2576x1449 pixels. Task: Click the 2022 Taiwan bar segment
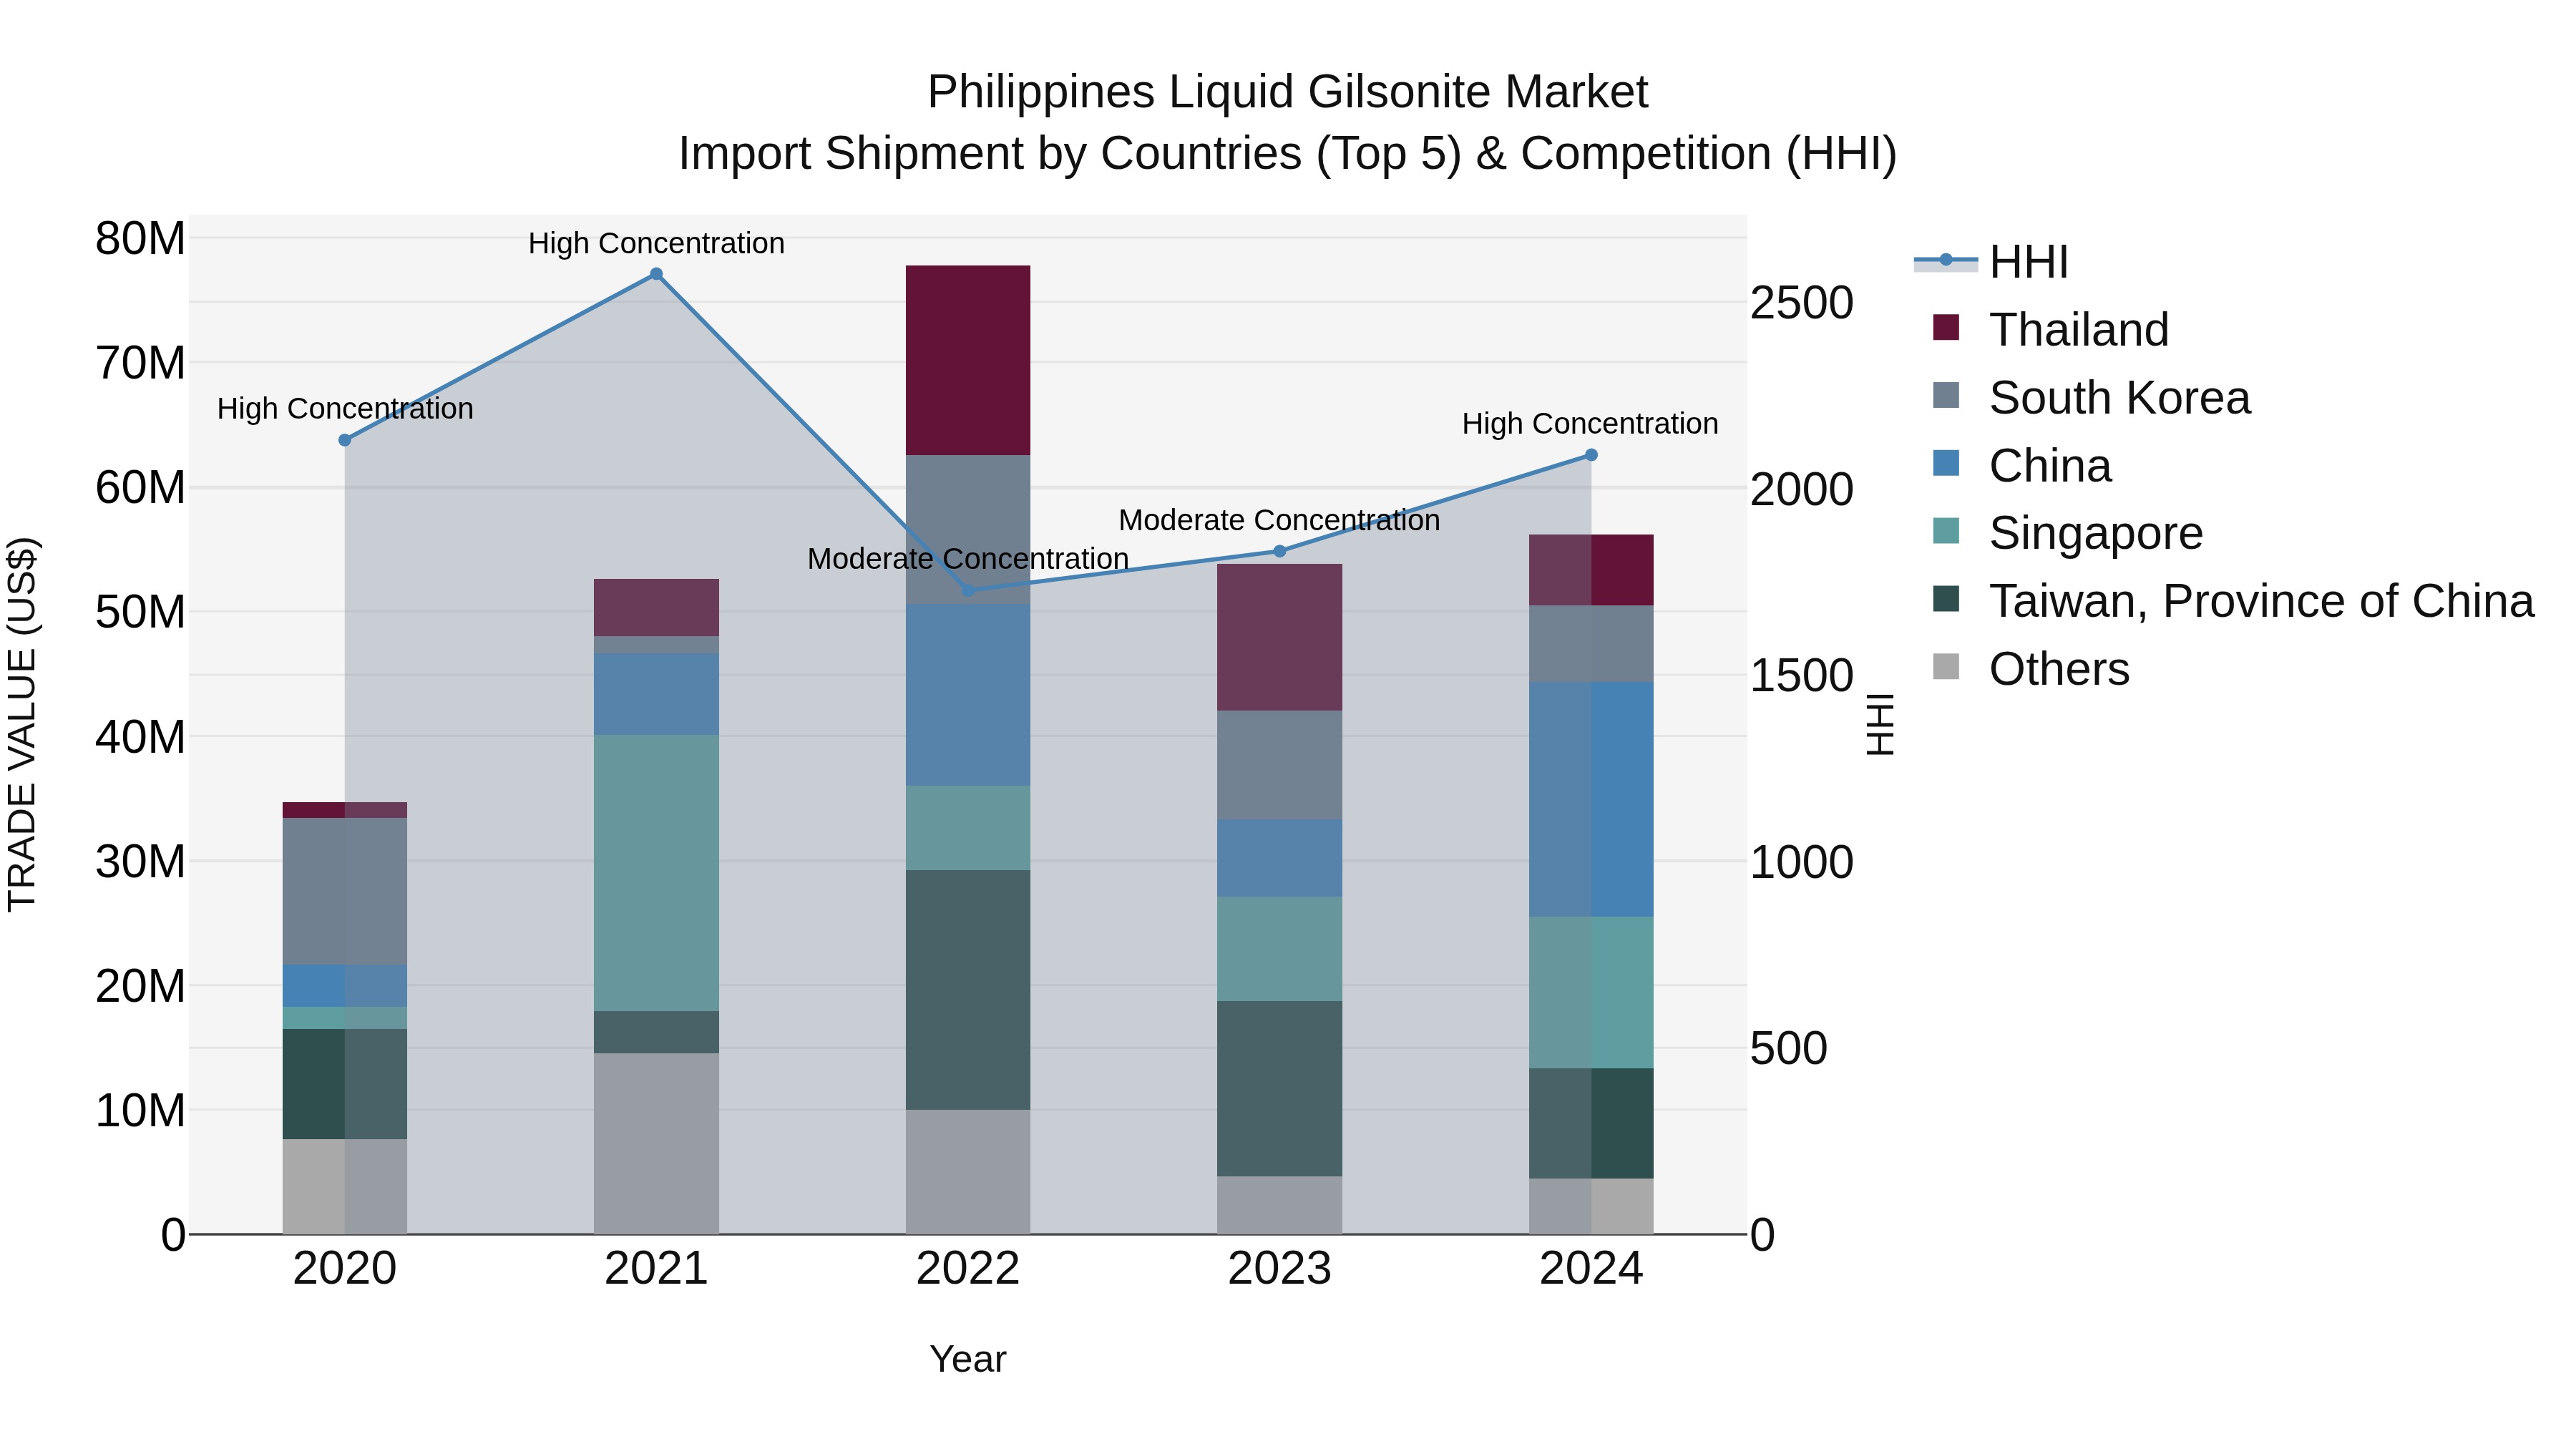pyautogui.click(x=968, y=990)
